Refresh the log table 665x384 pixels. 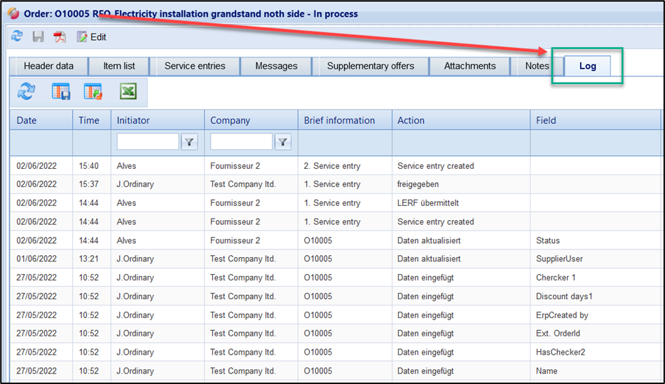click(x=27, y=92)
